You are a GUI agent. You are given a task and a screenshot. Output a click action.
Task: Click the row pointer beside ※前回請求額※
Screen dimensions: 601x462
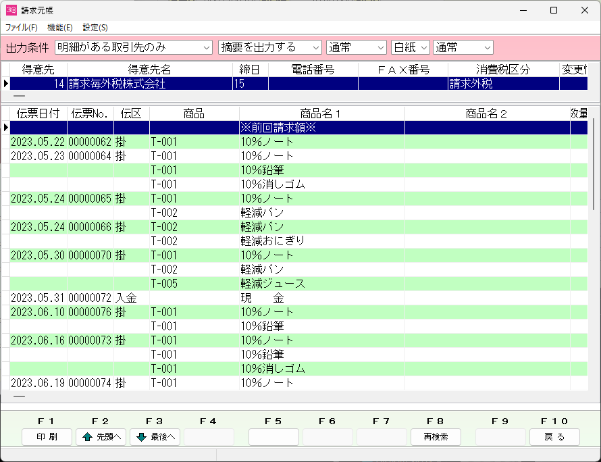(5, 127)
